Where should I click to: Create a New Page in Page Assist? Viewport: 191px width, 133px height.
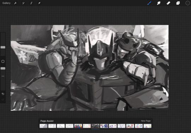click(146, 121)
